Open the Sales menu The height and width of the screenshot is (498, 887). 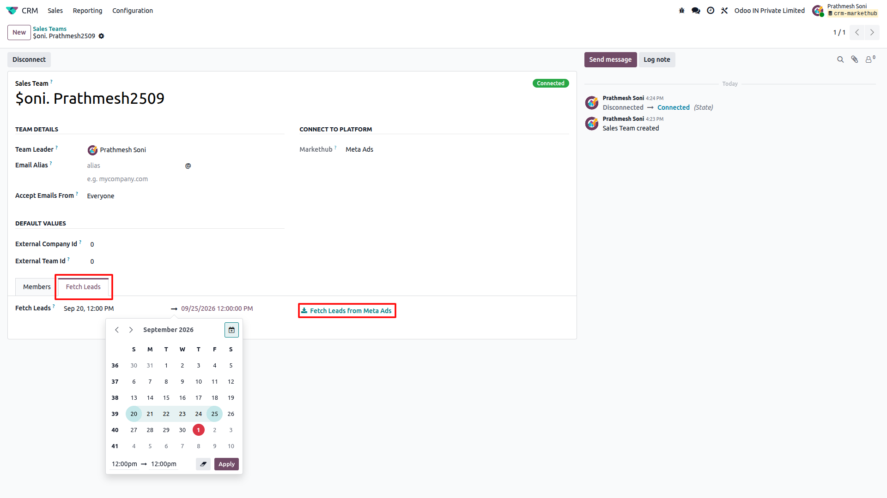point(55,11)
